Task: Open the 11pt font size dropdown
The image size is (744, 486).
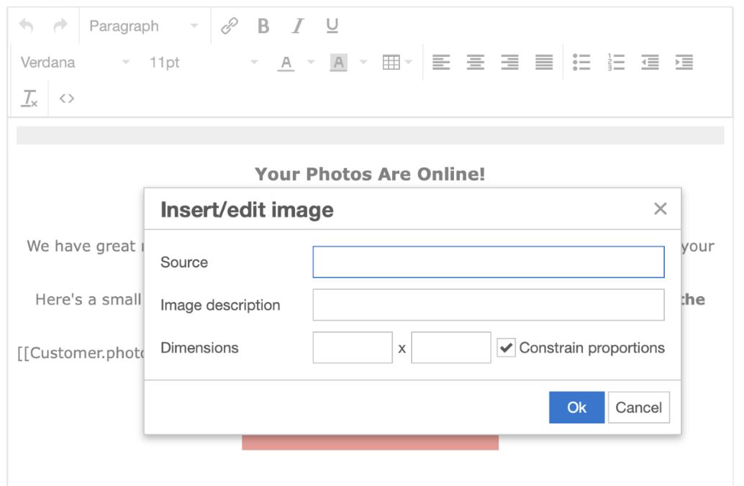Action: (204, 62)
